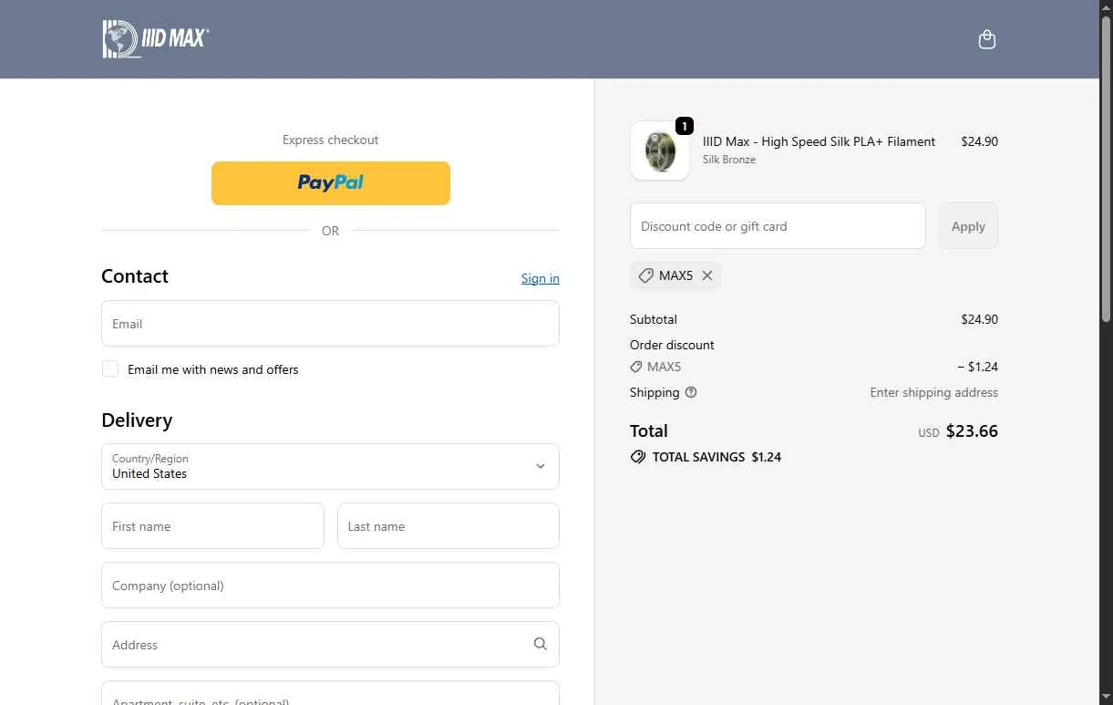This screenshot has height=705, width=1113.
Task: Click the tag icon on MAX5 chip
Action: 645,275
